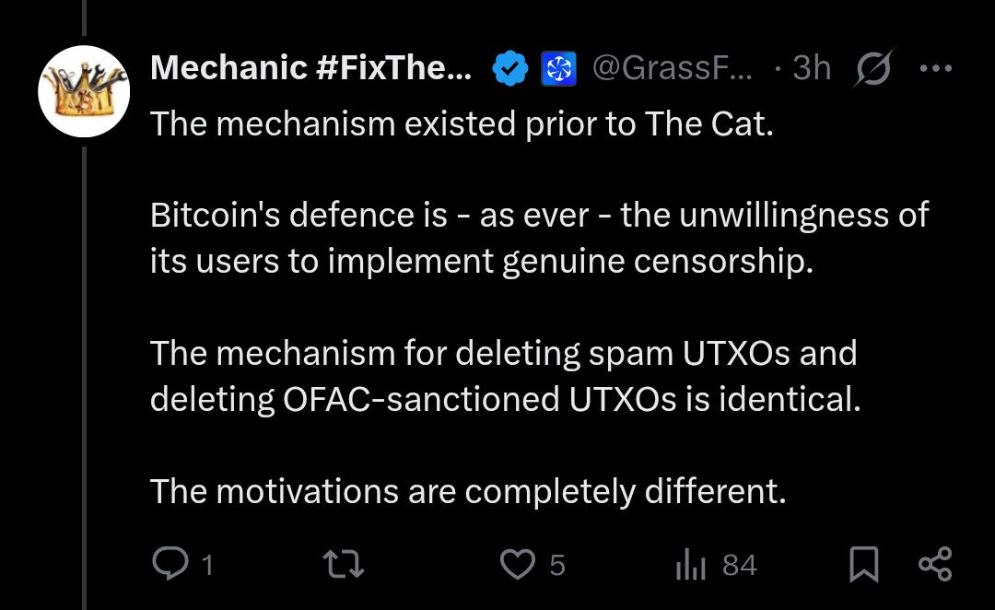Open the @GrassF... handle link
This screenshot has width=995, height=610.
pos(672,67)
